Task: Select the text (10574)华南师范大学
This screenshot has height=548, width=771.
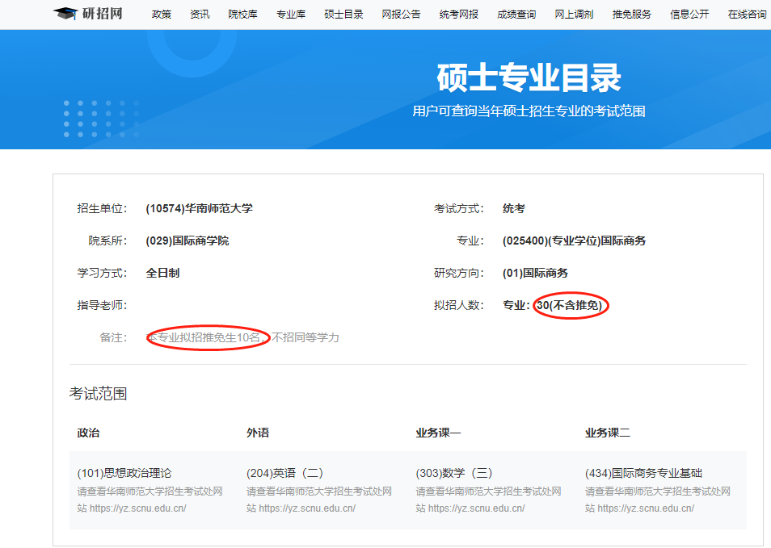Action: (199, 208)
